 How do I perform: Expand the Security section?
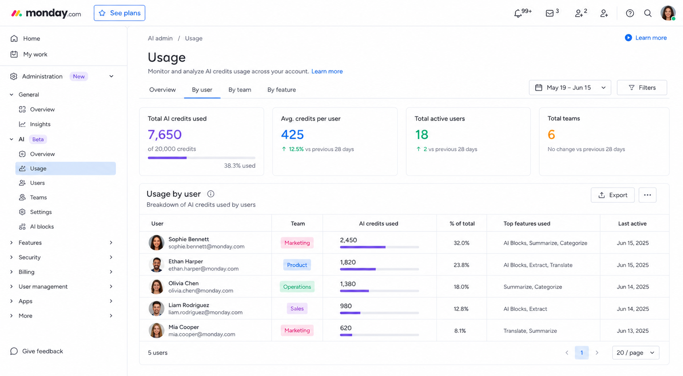click(61, 257)
